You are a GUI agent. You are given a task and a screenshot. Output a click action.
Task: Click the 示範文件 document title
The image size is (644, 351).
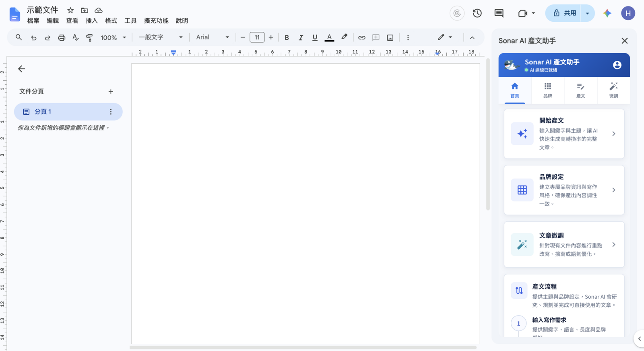[x=43, y=10]
